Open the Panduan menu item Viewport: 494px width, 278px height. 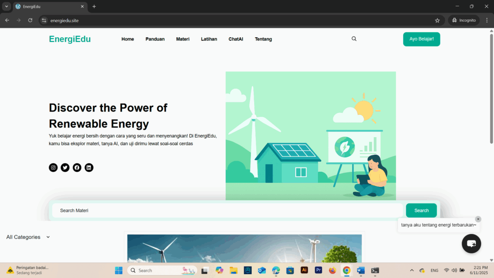pos(155,39)
